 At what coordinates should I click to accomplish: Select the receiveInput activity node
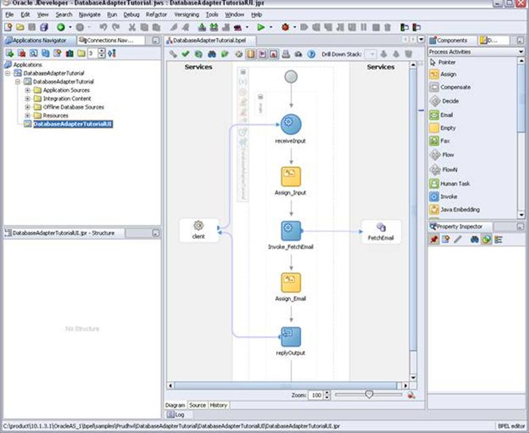coord(290,124)
